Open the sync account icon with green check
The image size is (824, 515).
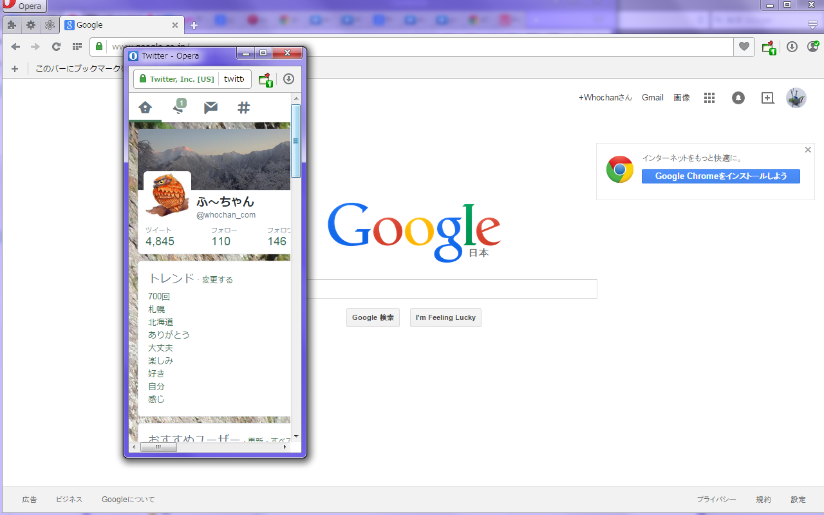[813, 46]
